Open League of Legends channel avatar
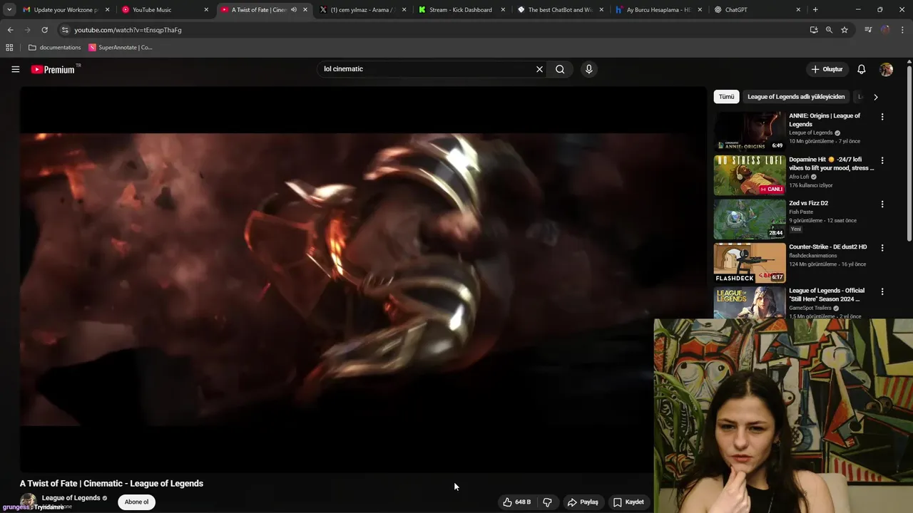 (x=29, y=501)
